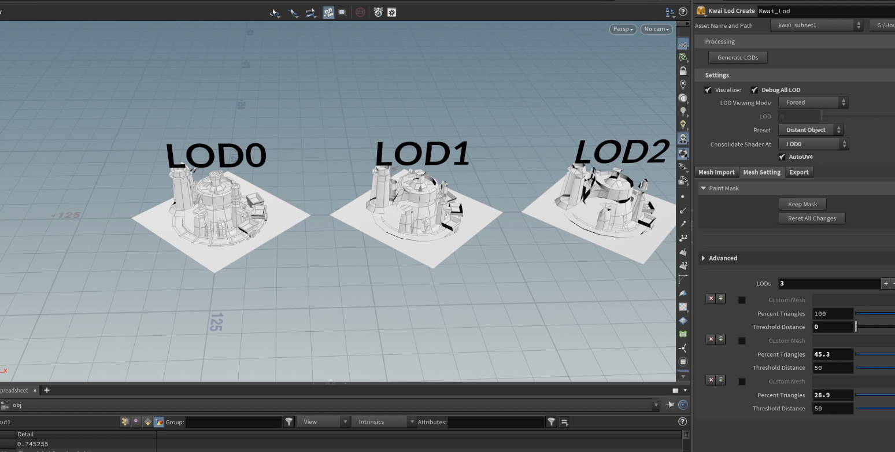Open the viewport Display Options gear icon
The height and width of the screenshot is (452, 895).
[391, 12]
